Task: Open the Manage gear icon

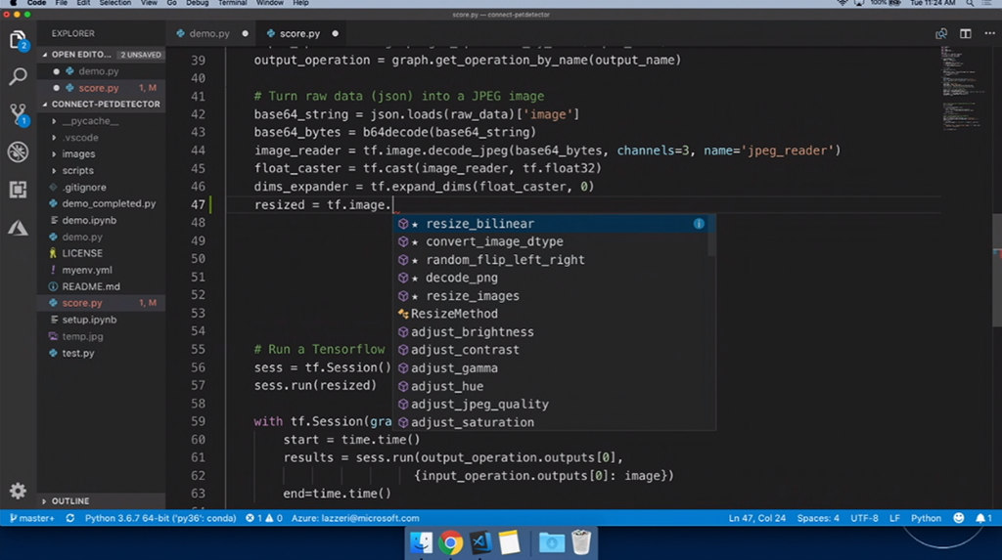Action: click(18, 491)
